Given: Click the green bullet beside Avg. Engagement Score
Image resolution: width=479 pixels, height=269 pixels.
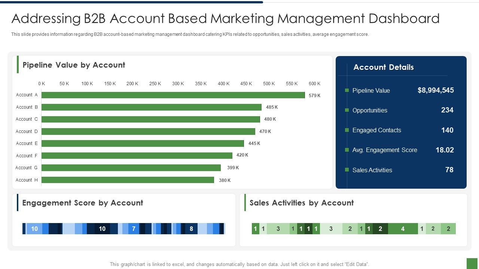Looking at the screenshot, I should click(x=347, y=150).
